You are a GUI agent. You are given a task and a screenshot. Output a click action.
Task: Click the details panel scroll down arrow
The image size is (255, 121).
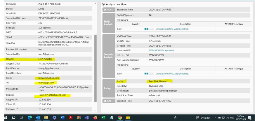pos(95,111)
